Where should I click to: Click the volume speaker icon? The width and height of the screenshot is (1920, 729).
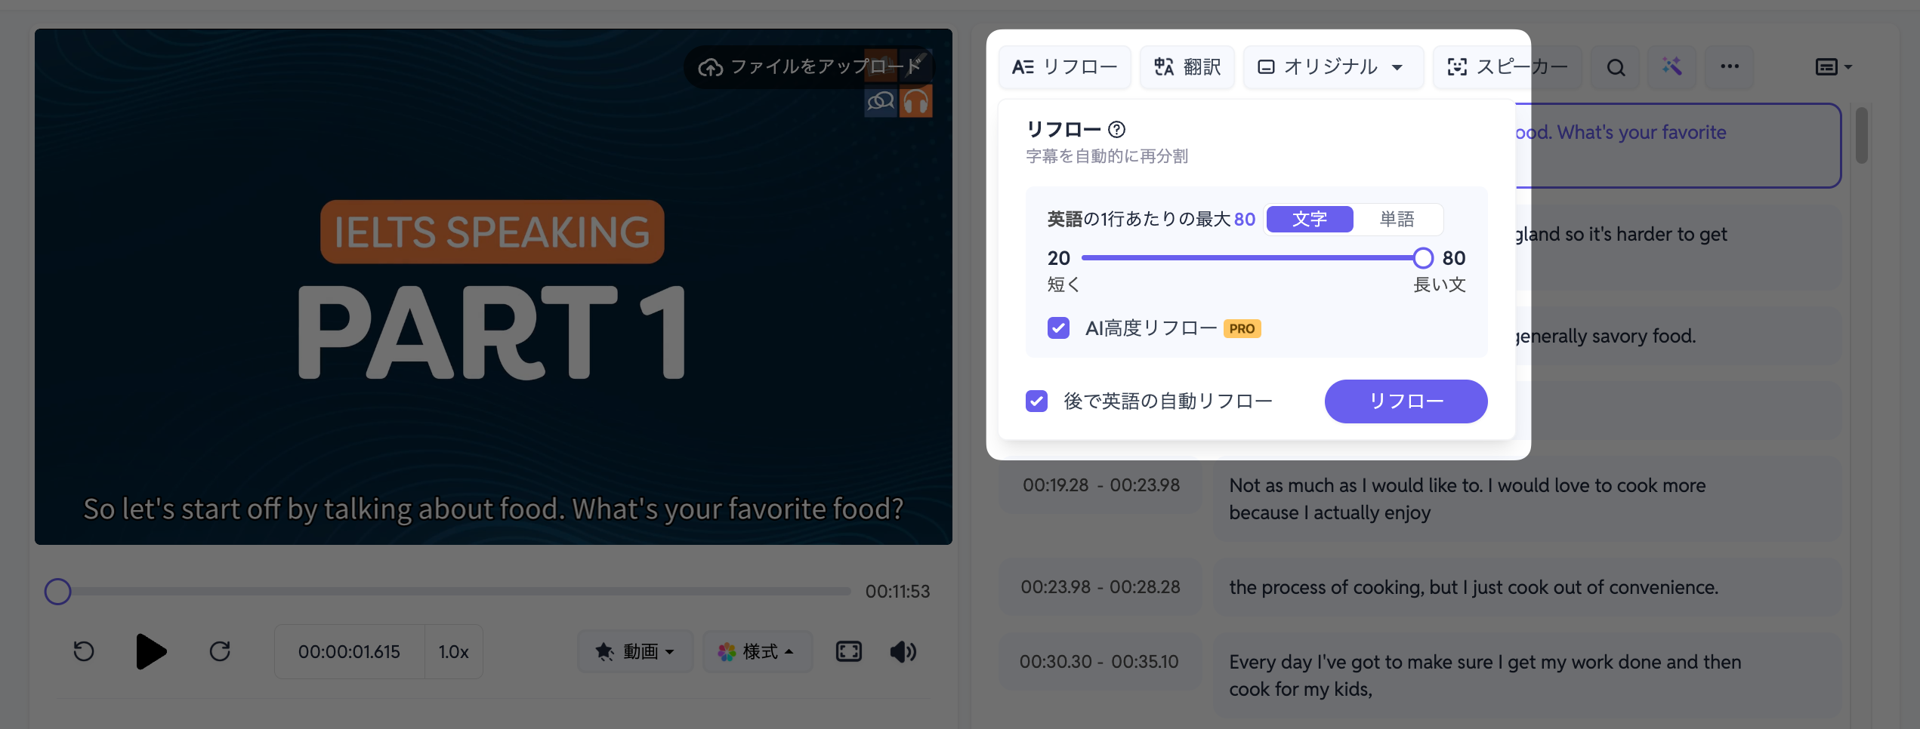click(x=903, y=651)
